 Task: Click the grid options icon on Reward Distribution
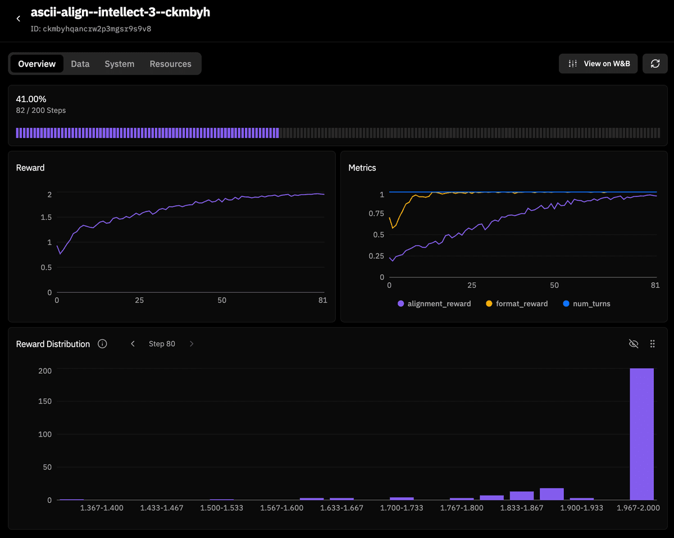click(x=653, y=343)
